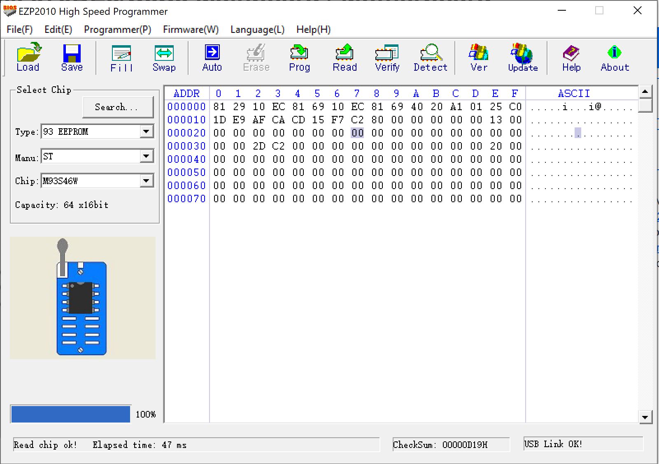Open the Edit(E) menu
Screen dimensions: 659x464
[58, 30]
